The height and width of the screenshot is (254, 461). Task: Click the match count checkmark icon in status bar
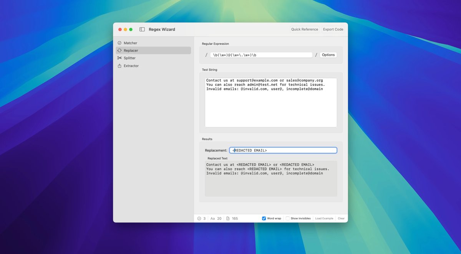pos(199,218)
